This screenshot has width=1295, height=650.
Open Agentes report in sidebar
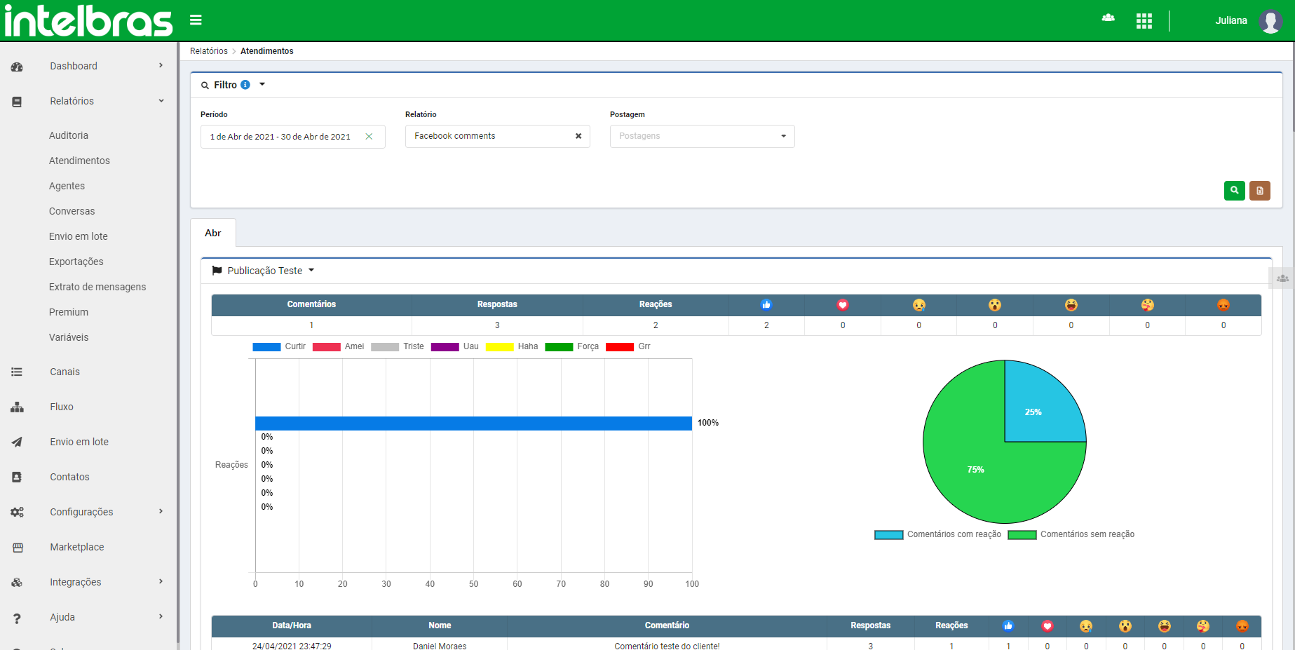click(67, 186)
